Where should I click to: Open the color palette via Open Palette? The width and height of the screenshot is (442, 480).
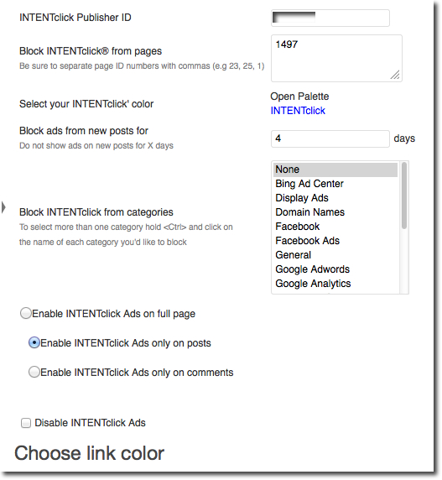299,97
